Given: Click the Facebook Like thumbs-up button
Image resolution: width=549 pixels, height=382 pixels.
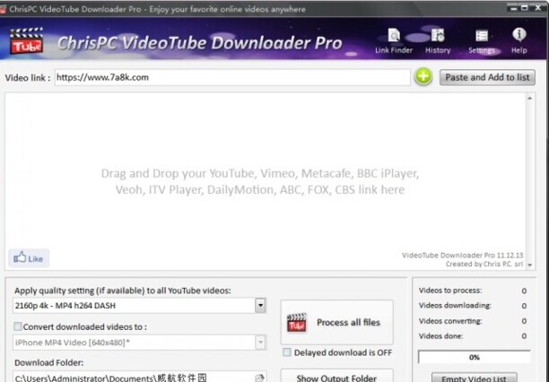Looking at the screenshot, I should click(29, 258).
